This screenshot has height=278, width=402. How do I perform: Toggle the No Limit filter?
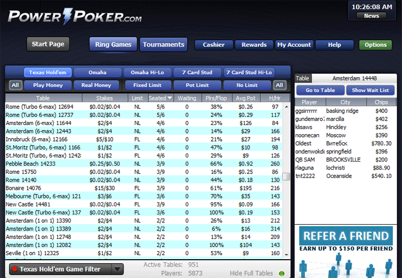[x=247, y=85]
